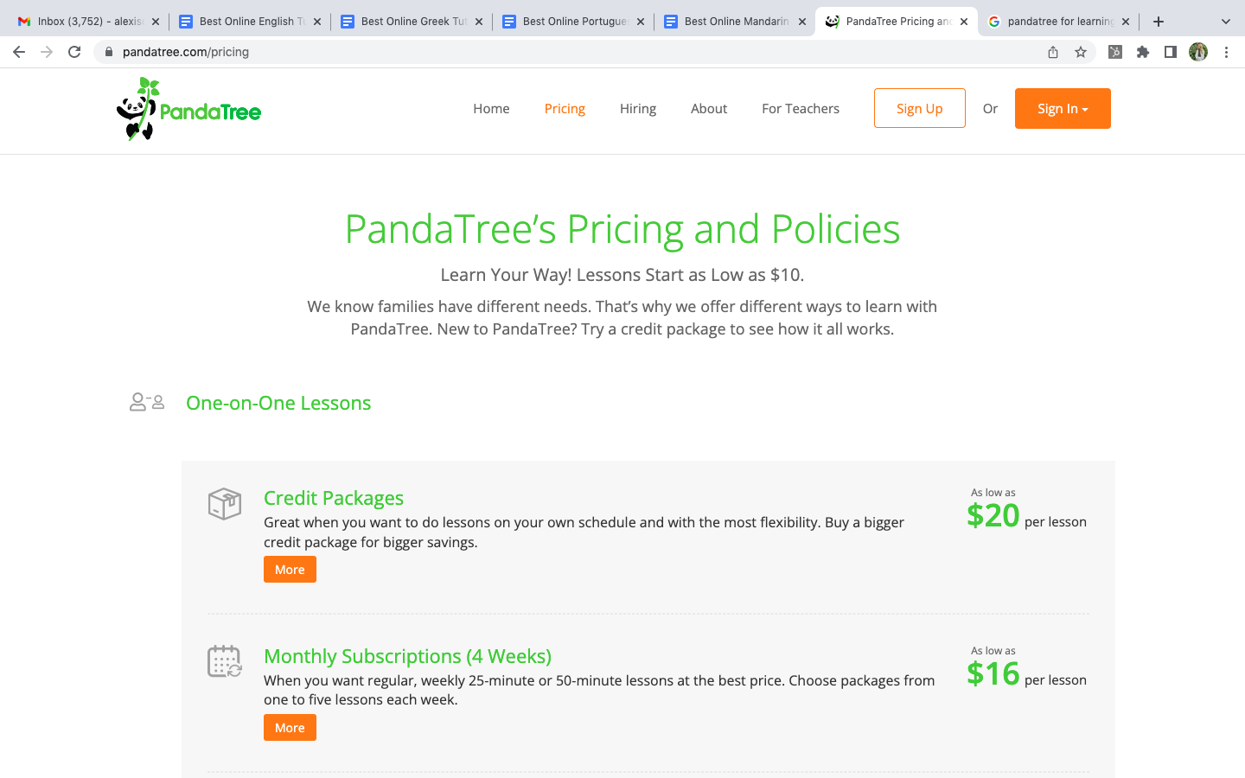Open the tab search chevron
The width and height of the screenshot is (1245, 778).
[x=1225, y=22]
